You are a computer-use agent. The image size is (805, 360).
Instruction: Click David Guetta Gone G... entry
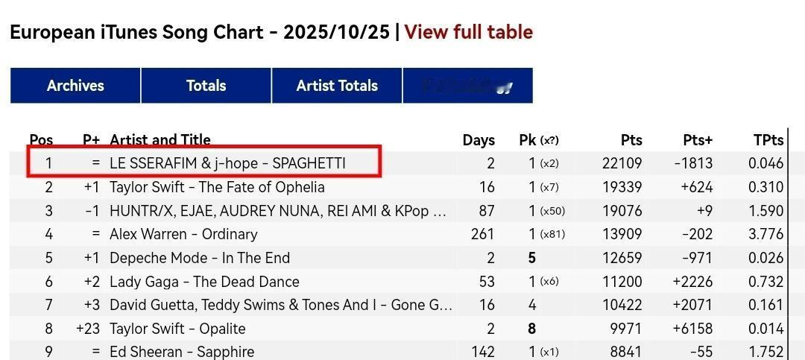pos(280,305)
